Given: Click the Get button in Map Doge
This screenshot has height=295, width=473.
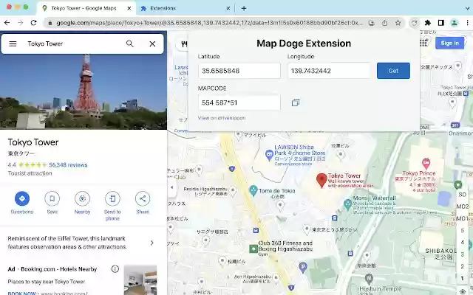Looking at the screenshot, I should (393, 71).
